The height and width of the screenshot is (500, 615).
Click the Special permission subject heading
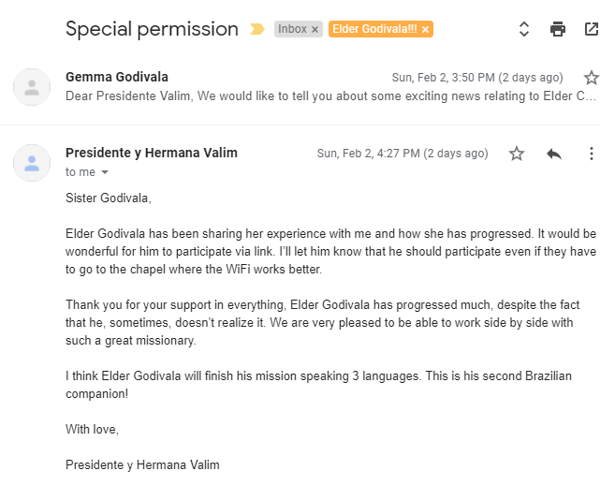(x=152, y=29)
